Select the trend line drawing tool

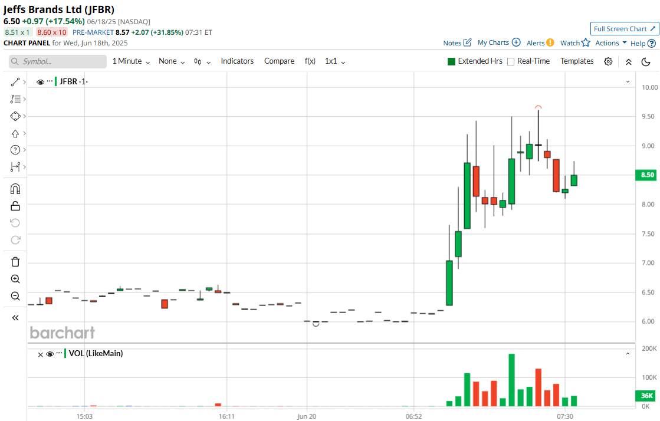point(15,82)
